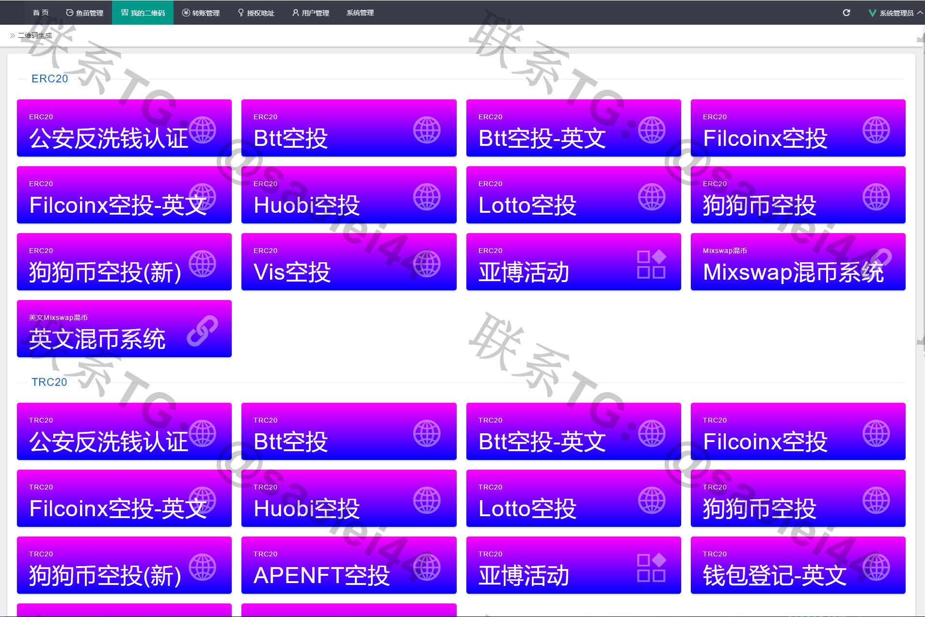
Task: Click the chain link icon on 英文混币系统 card
Action: click(x=203, y=331)
